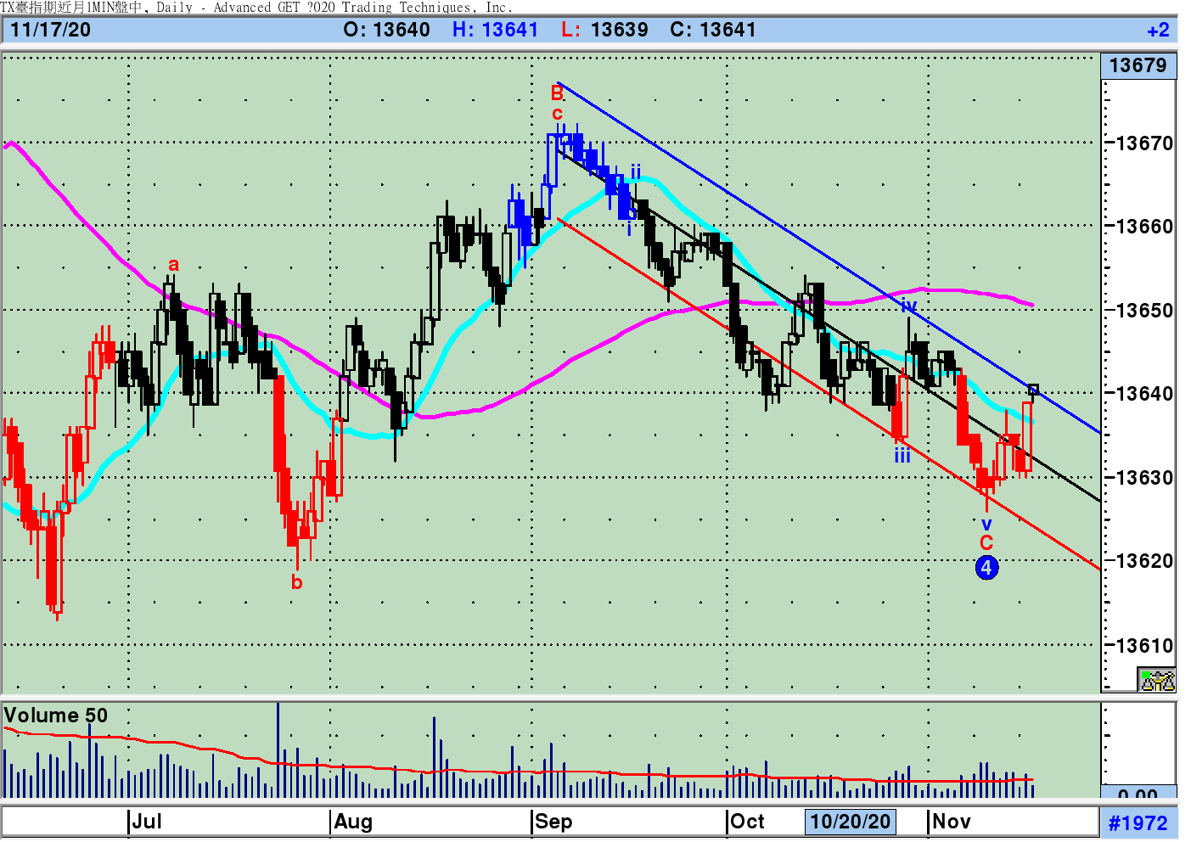
Task: Click the 11/17/20 date in header bar
Action: tap(51, 30)
